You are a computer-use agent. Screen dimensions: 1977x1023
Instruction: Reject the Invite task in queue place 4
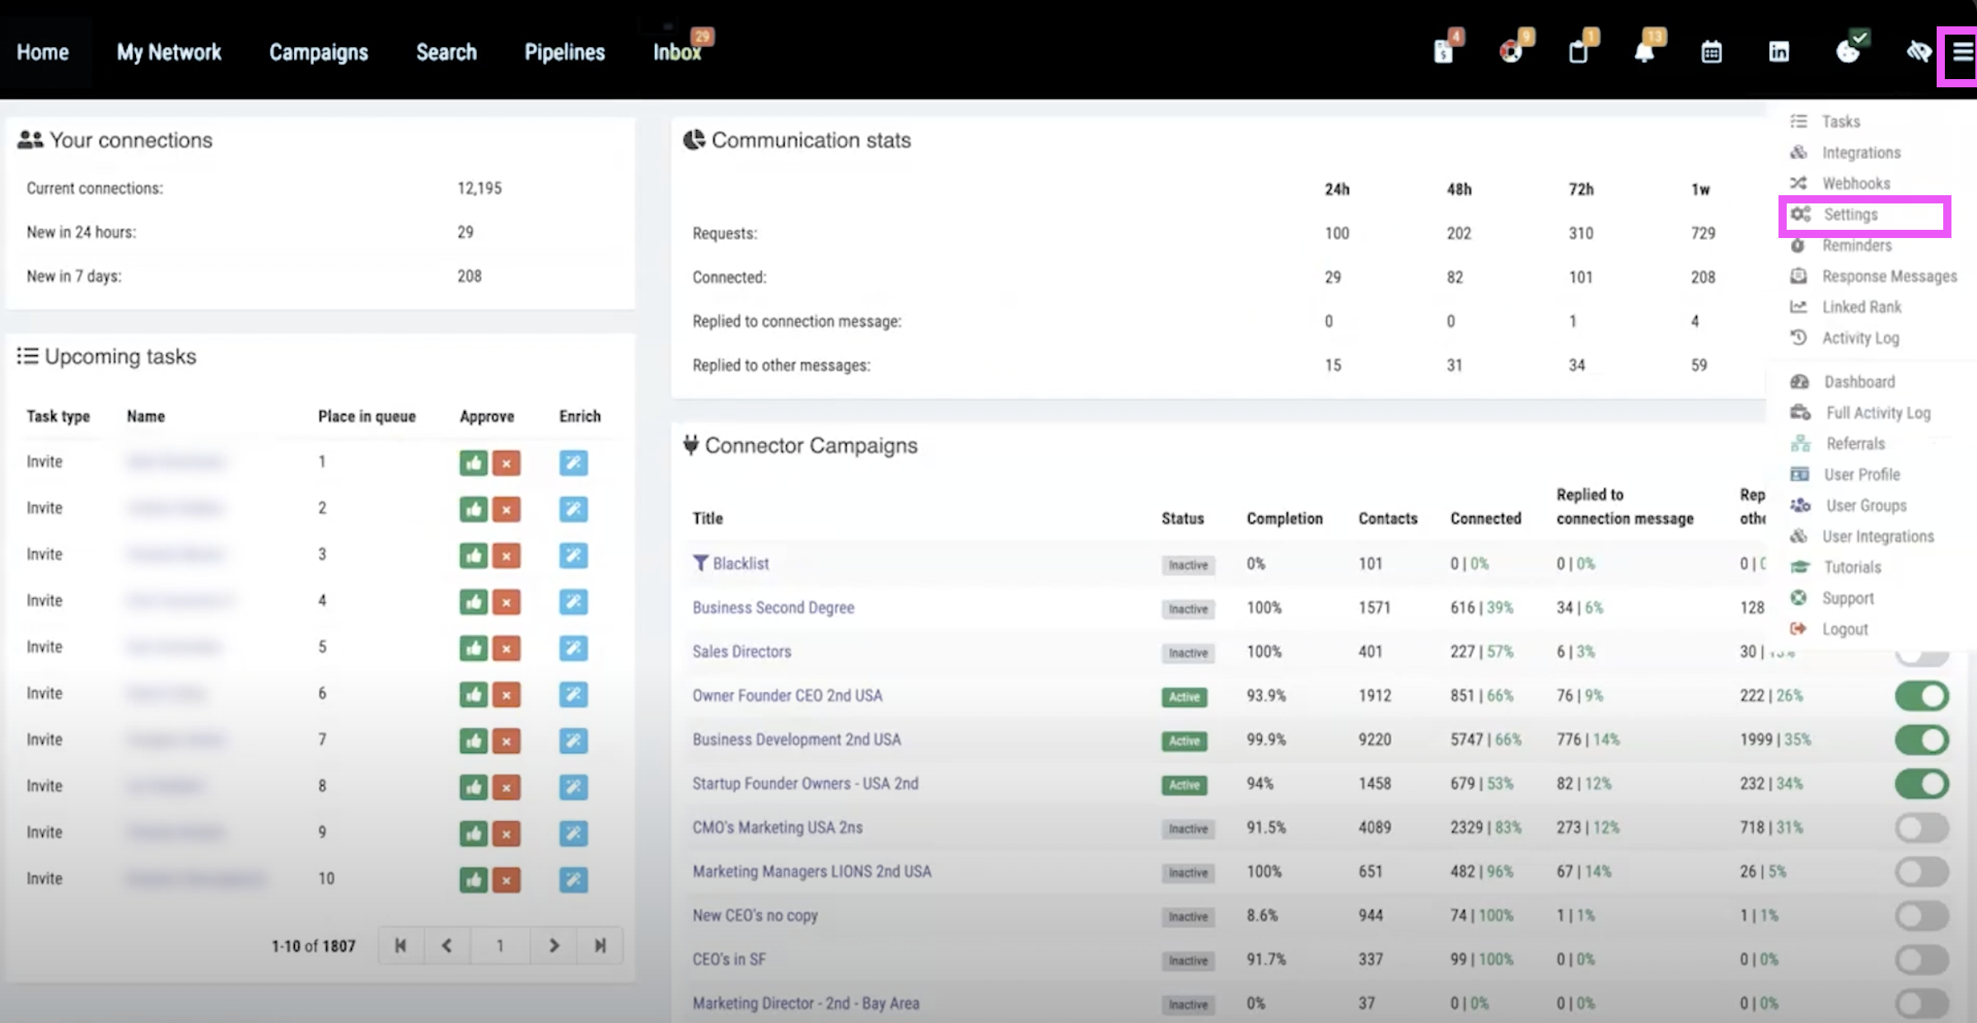(507, 602)
